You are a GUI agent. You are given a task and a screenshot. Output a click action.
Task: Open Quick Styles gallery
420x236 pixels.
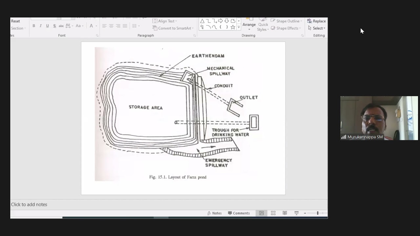tap(263, 25)
